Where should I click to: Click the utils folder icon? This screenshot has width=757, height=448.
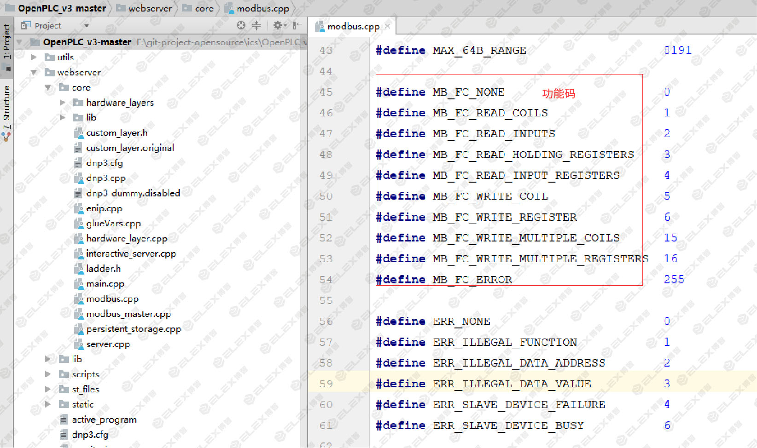point(50,57)
